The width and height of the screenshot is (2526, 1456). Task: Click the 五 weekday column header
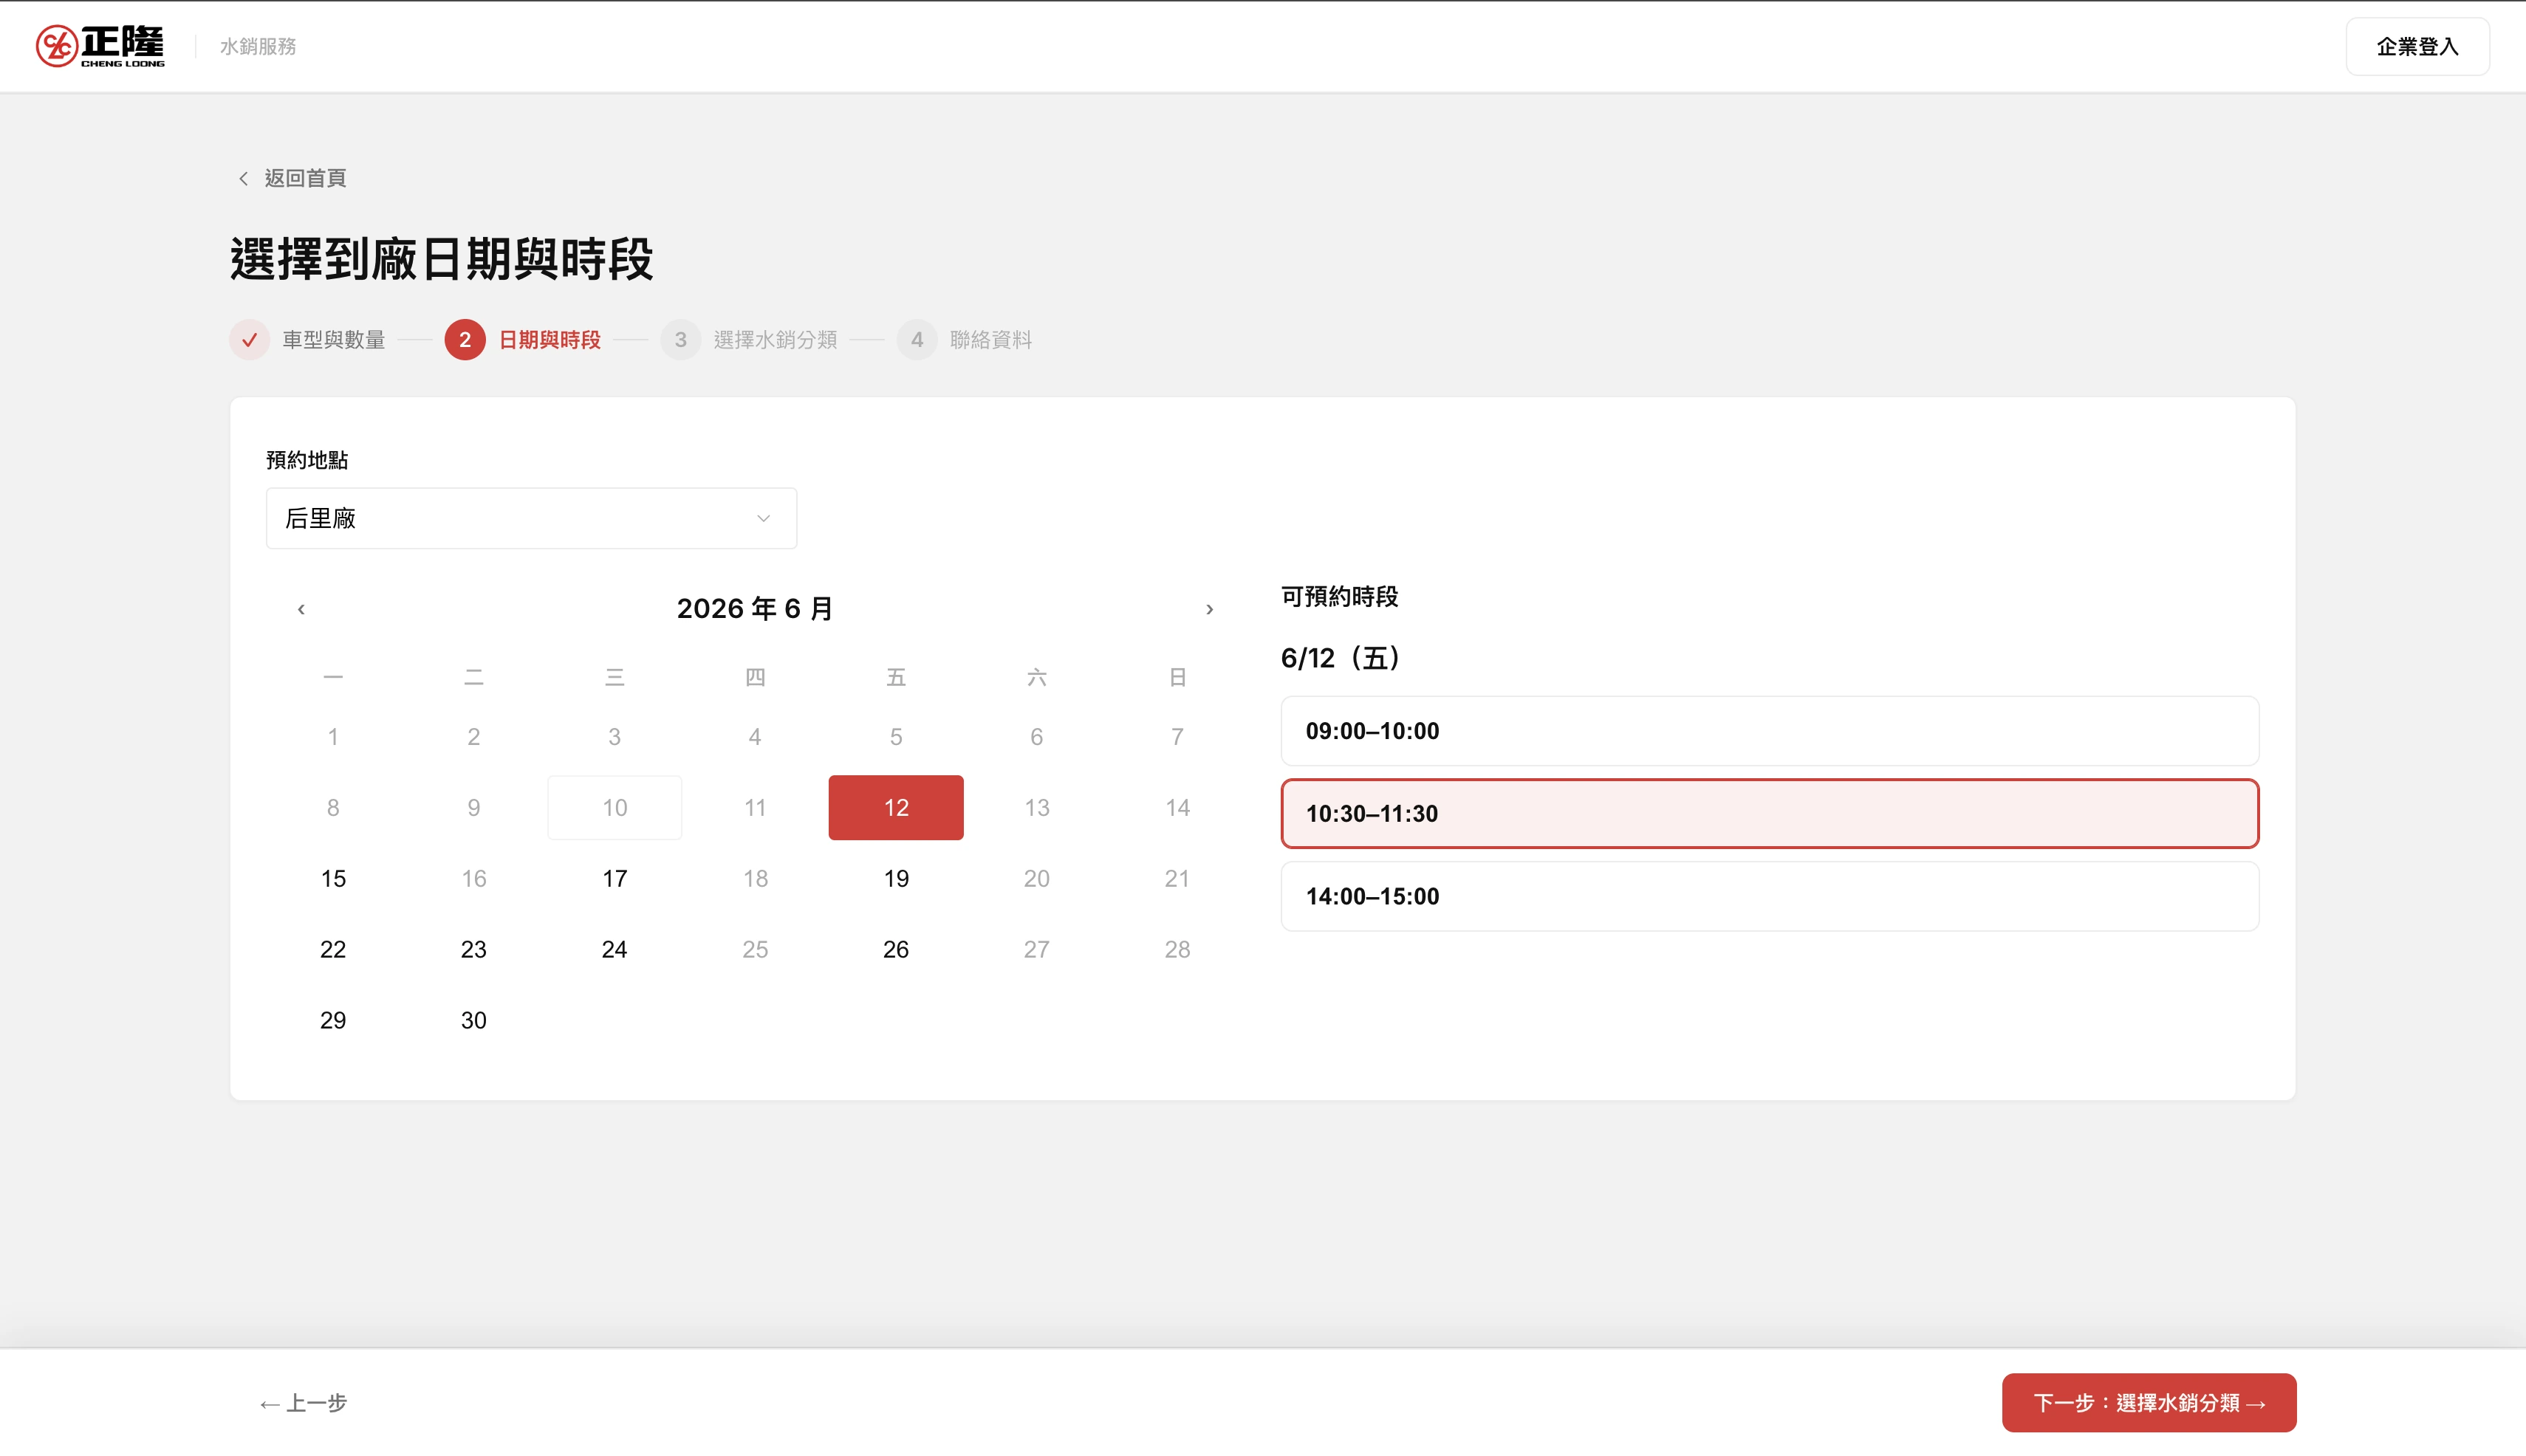897,678
